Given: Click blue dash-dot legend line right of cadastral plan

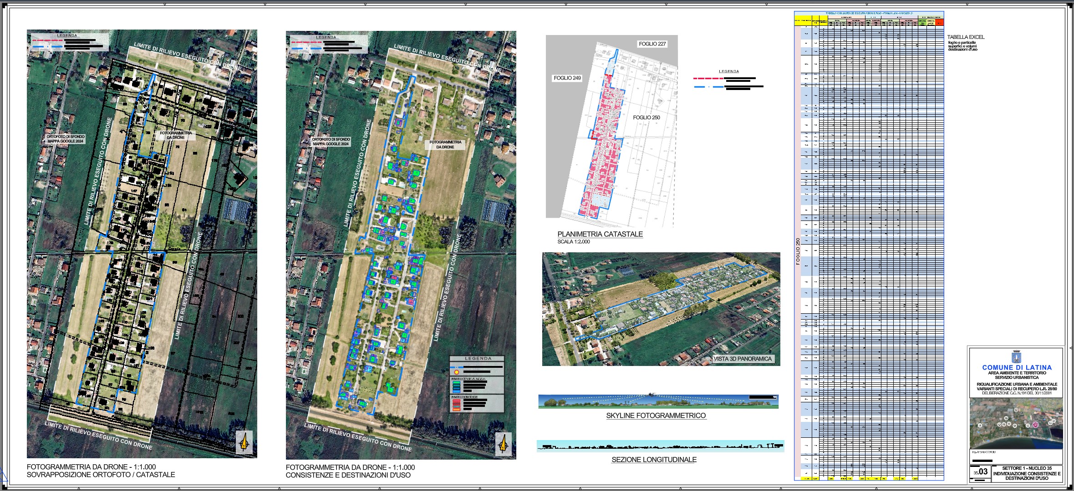Looking at the screenshot, I should [708, 86].
